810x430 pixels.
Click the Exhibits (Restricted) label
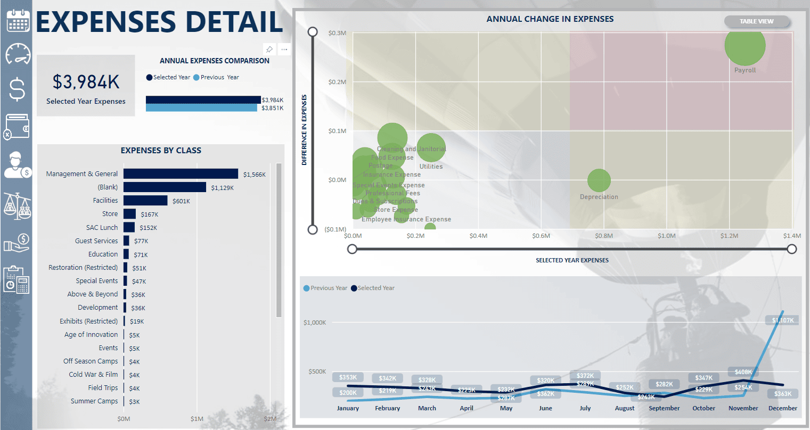pyautogui.click(x=89, y=321)
